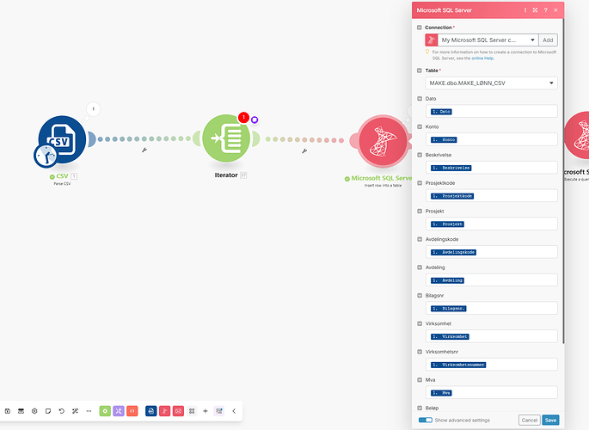Open the vertical dots menu in panel header

[525, 10]
